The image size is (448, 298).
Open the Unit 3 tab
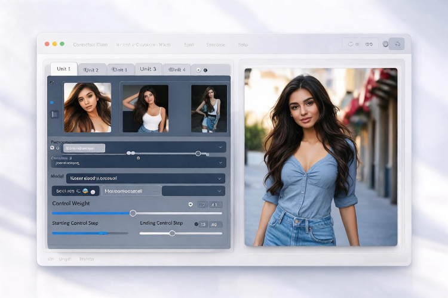(x=148, y=69)
